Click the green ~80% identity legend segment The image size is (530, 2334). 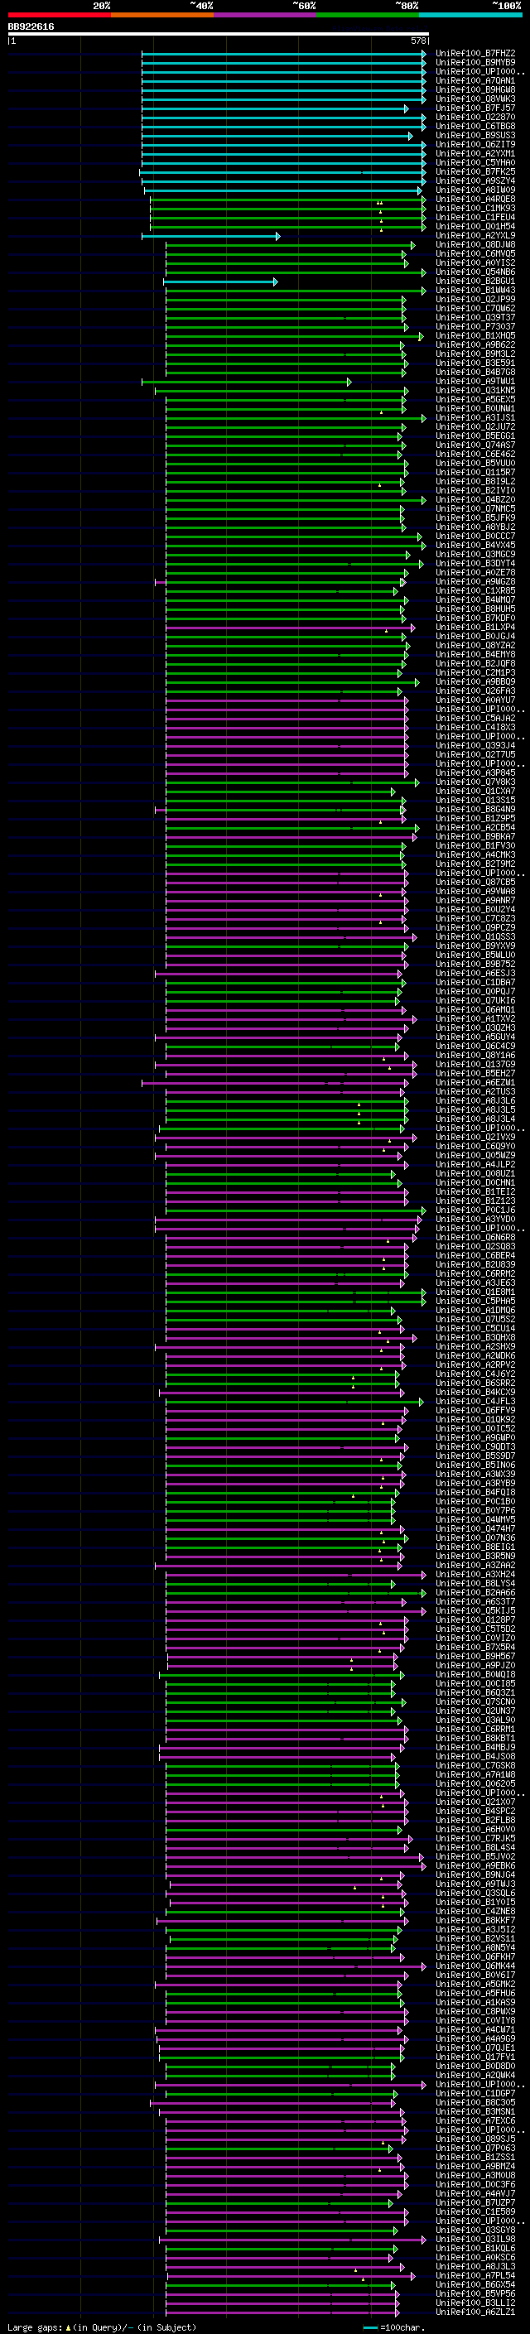click(x=367, y=15)
